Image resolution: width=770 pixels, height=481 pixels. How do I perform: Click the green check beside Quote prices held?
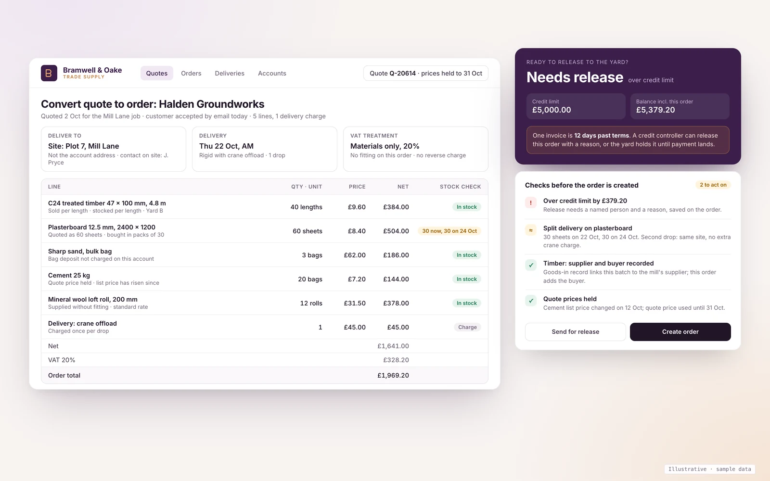coord(531,301)
